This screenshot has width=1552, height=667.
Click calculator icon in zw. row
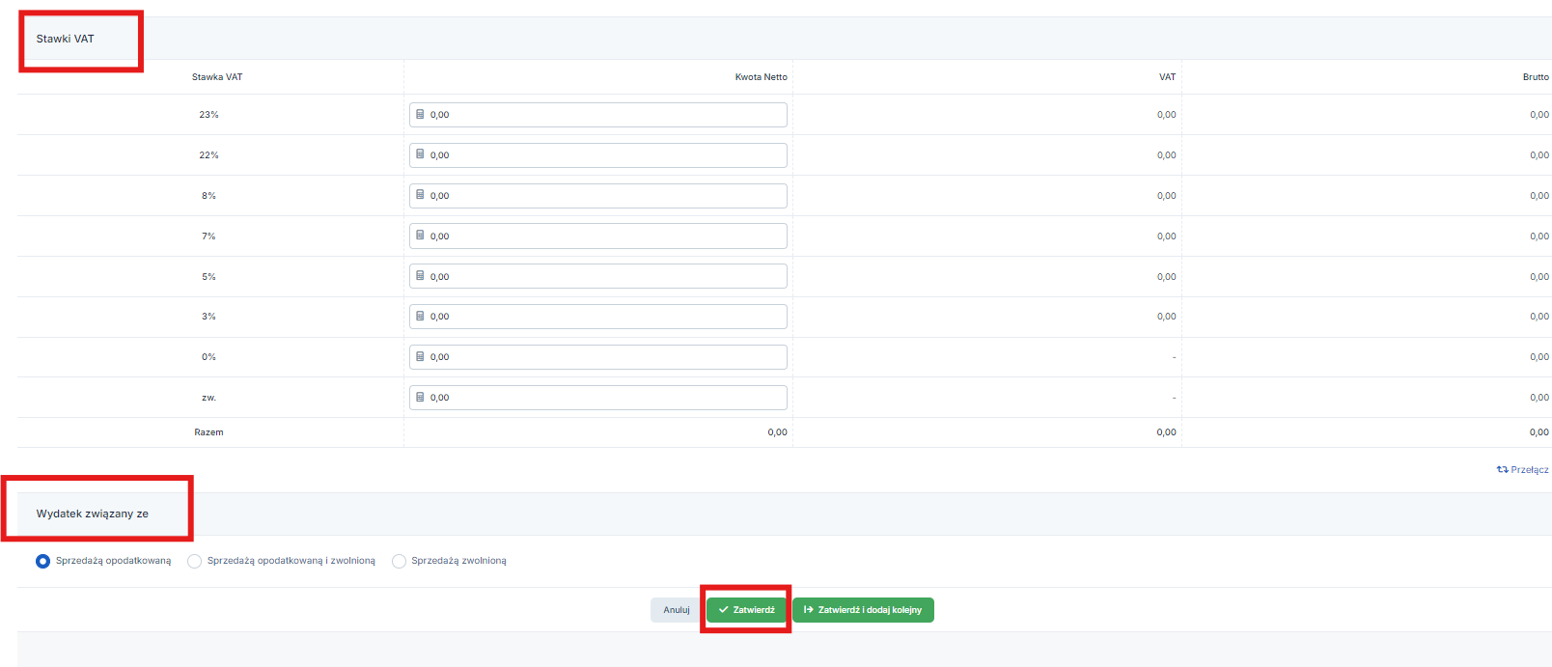pyautogui.click(x=420, y=397)
